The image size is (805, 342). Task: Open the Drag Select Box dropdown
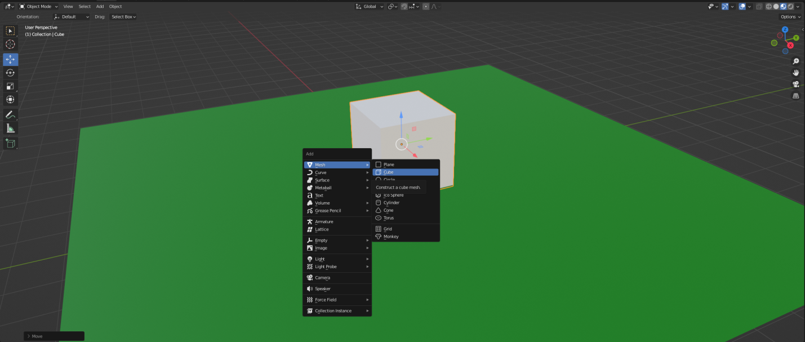[123, 17]
